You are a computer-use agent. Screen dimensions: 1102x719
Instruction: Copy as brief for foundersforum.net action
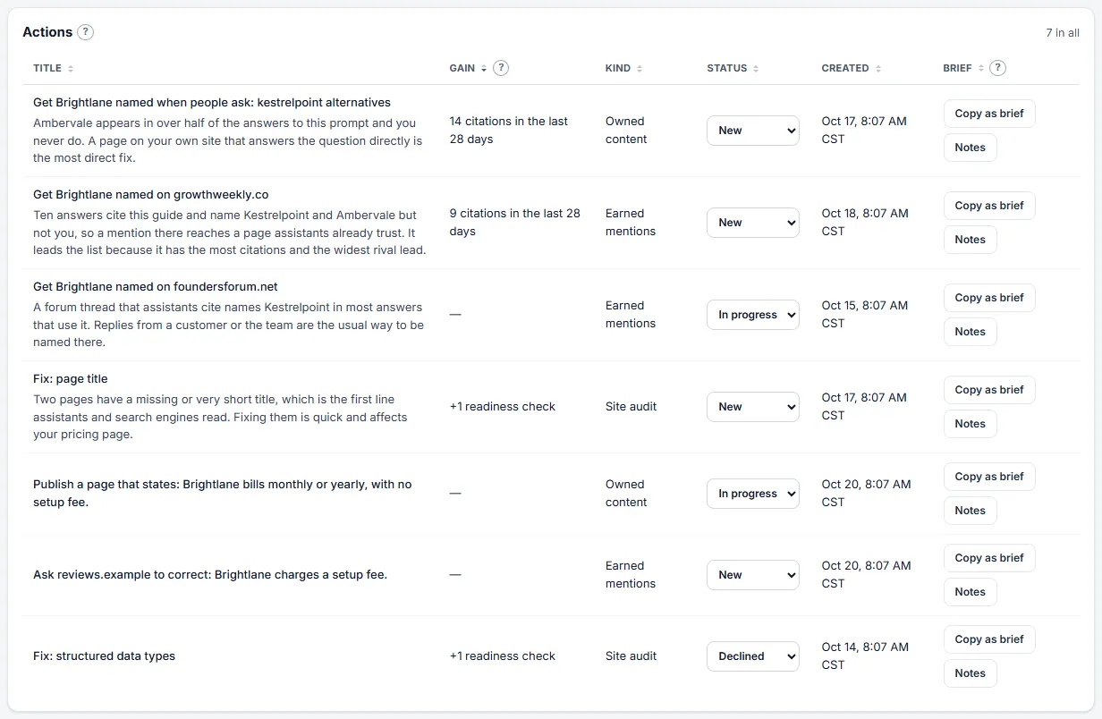click(989, 298)
